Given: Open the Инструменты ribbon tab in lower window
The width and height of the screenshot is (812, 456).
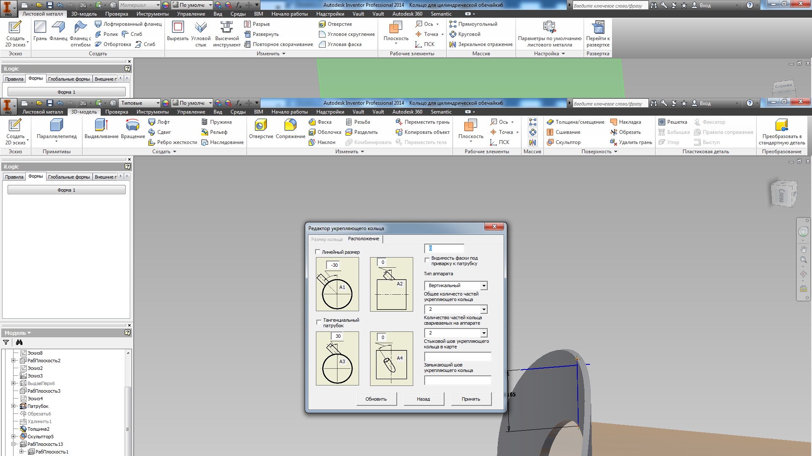Looking at the screenshot, I should (x=153, y=112).
